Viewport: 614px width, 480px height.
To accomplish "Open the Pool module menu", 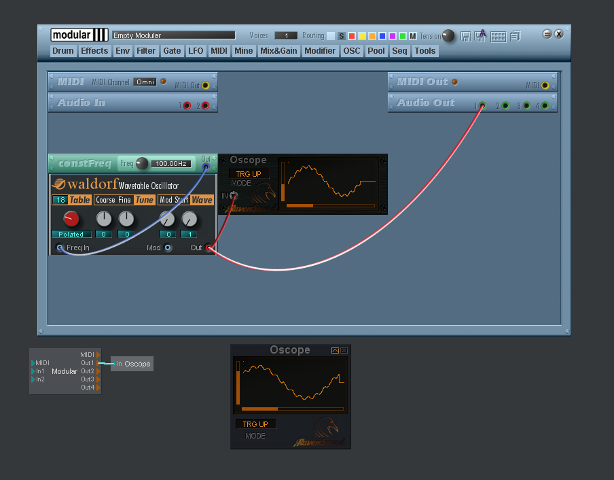I will (376, 51).
